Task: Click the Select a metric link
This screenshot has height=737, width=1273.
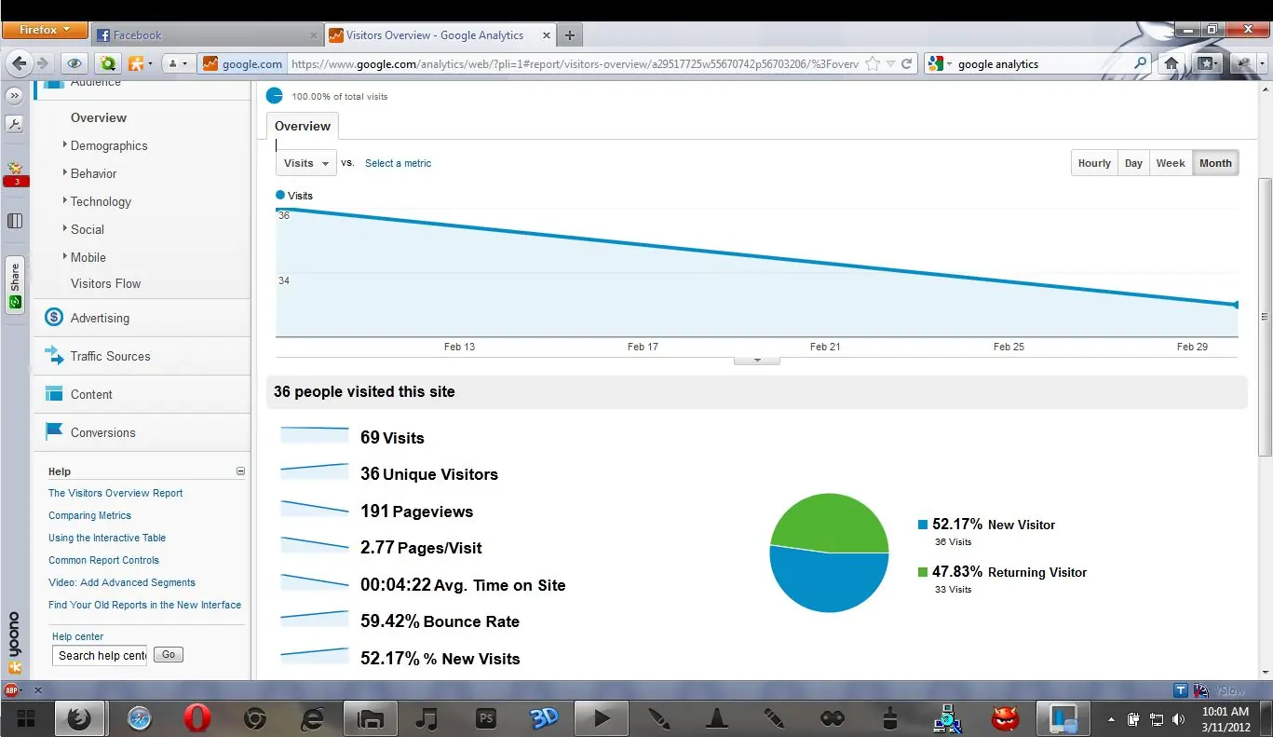Action: 399,163
